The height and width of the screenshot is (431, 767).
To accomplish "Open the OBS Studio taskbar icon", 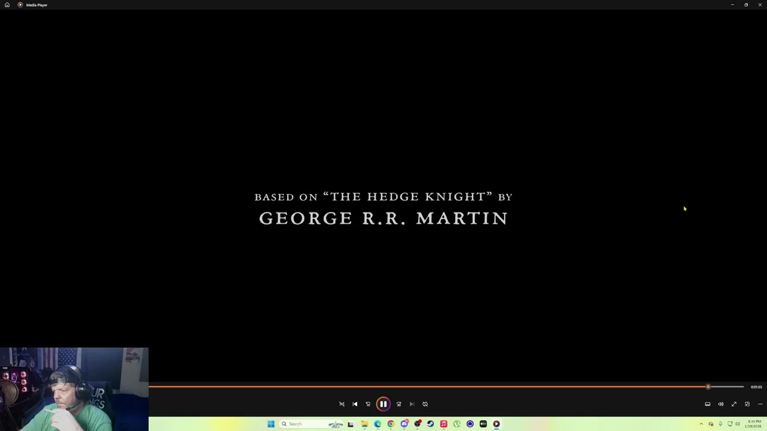I will 418,424.
